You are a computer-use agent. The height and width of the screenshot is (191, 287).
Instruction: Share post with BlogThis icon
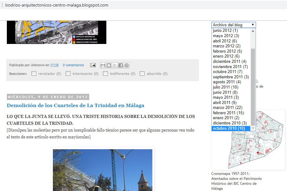tap(109, 65)
